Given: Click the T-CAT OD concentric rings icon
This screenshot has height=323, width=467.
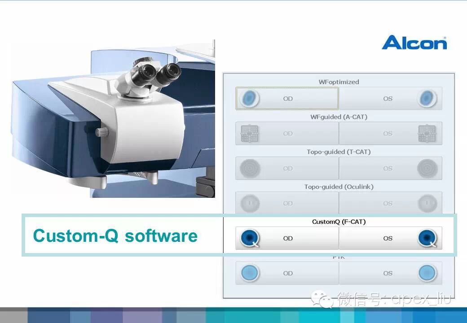Looking at the screenshot, I should [x=250, y=169].
